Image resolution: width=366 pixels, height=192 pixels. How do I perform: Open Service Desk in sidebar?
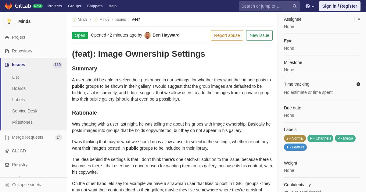pyautogui.click(x=25, y=111)
